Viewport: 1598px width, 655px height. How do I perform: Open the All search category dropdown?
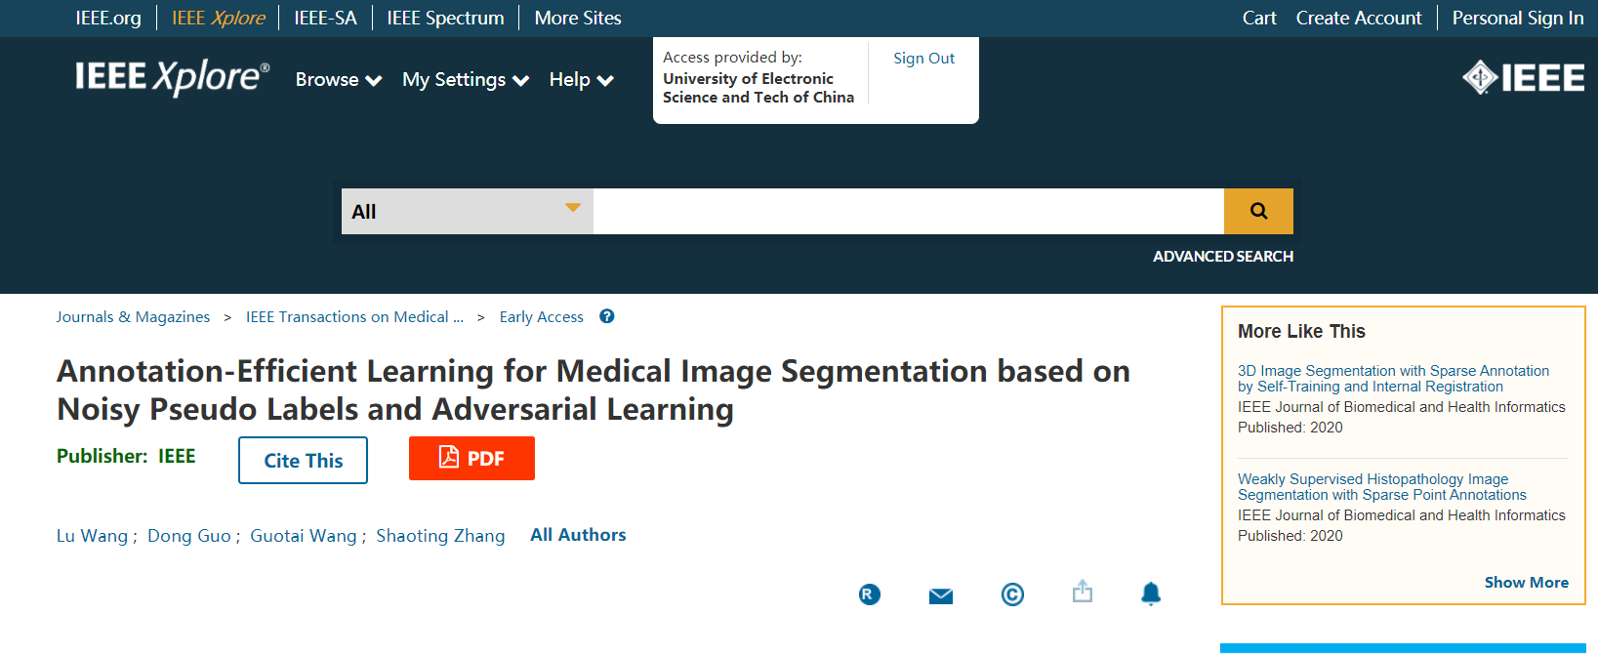(x=467, y=211)
